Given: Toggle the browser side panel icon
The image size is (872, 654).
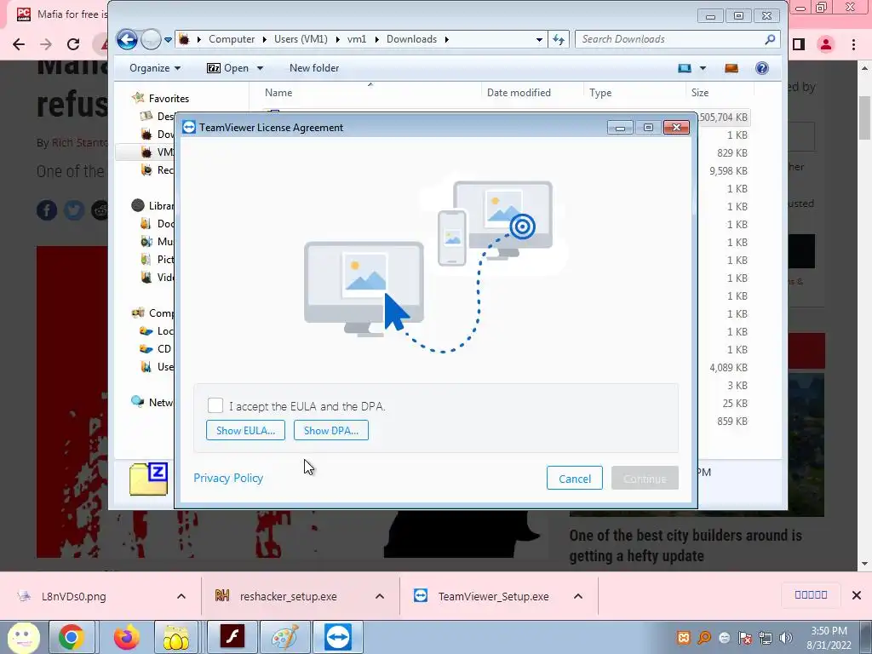Looking at the screenshot, I should pos(799,44).
